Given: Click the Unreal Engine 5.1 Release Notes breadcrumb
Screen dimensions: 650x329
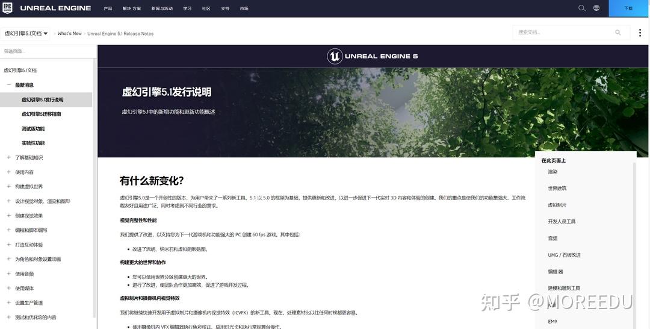Looking at the screenshot, I should [x=120, y=34].
